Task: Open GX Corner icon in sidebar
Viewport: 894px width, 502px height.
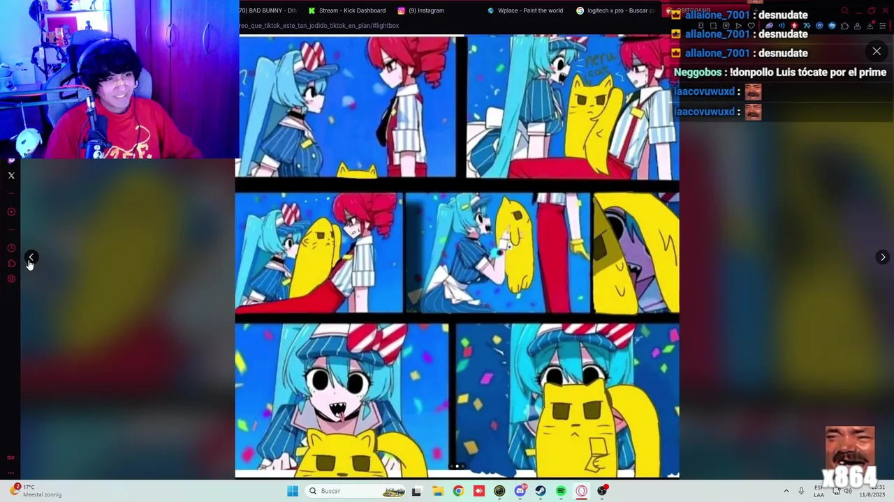Action: (x=10, y=457)
